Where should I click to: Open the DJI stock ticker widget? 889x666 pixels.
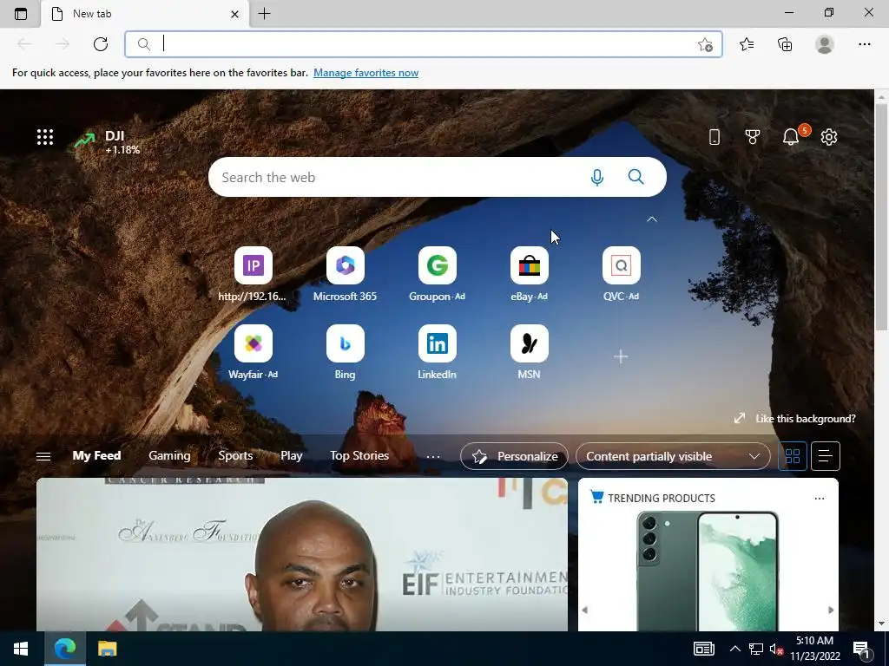pyautogui.click(x=107, y=141)
